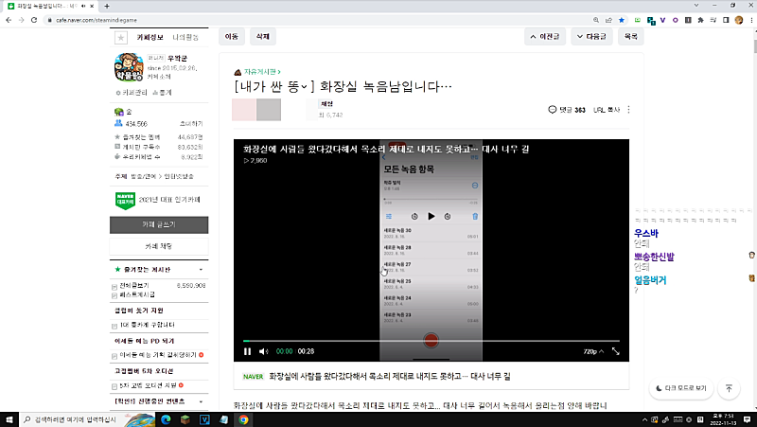Toggle 다크 모드로 보기 dark mode
This screenshot has width=757, height=427.
tap(680, 388)
